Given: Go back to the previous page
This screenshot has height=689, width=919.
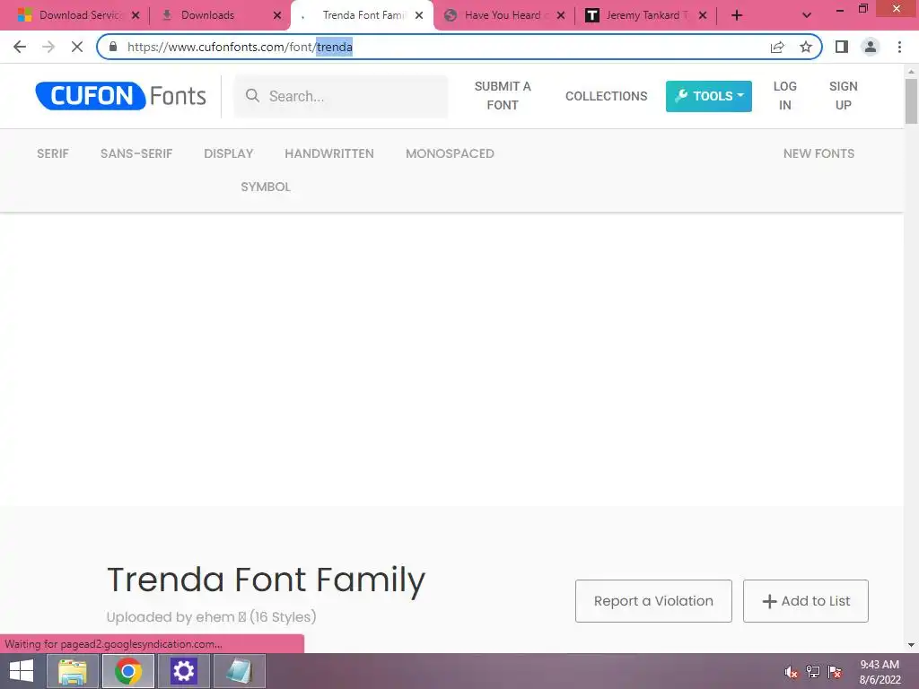Looking at the screenshot, I should [20, 47].
